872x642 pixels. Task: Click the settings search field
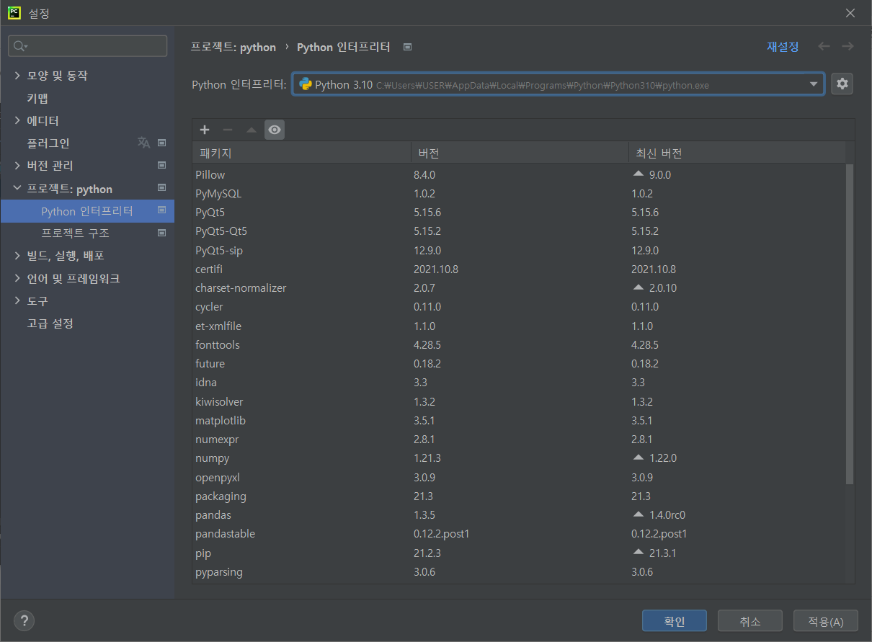(x=87, y=46)
